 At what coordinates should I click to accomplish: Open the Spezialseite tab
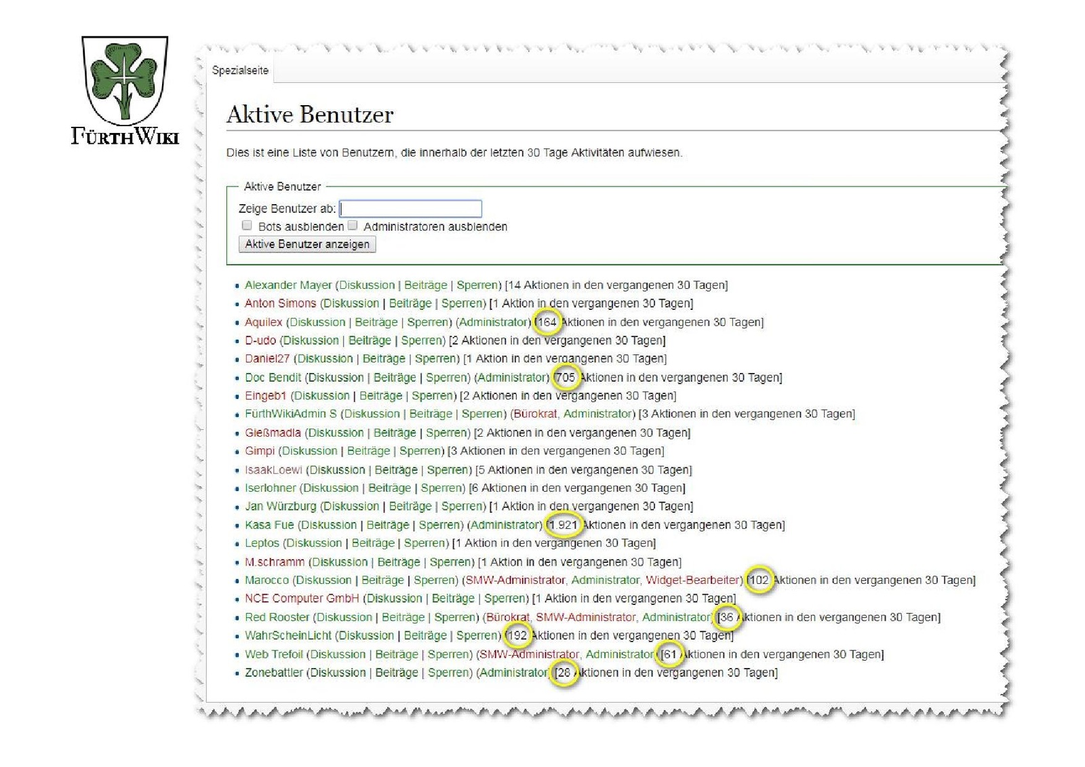click(240, 71)
